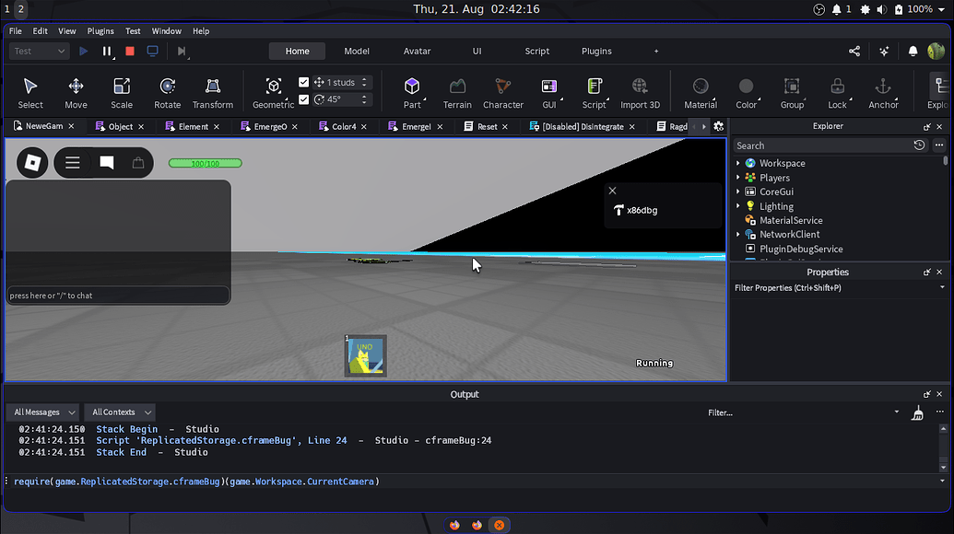This screenshot has width=954, height=534.
Task: Select the UNO tool in hotbar
Action: (x=365, y=355)
